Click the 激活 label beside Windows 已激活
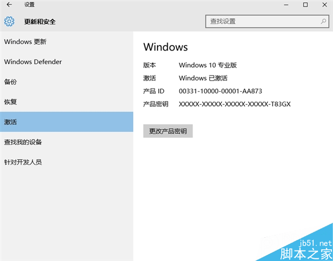This screenshot has height=261, width=333. point(149,78)
